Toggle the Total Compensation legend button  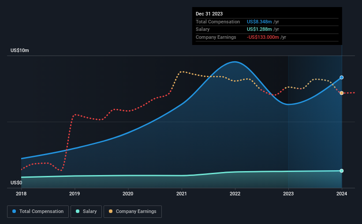pos(38,212)
